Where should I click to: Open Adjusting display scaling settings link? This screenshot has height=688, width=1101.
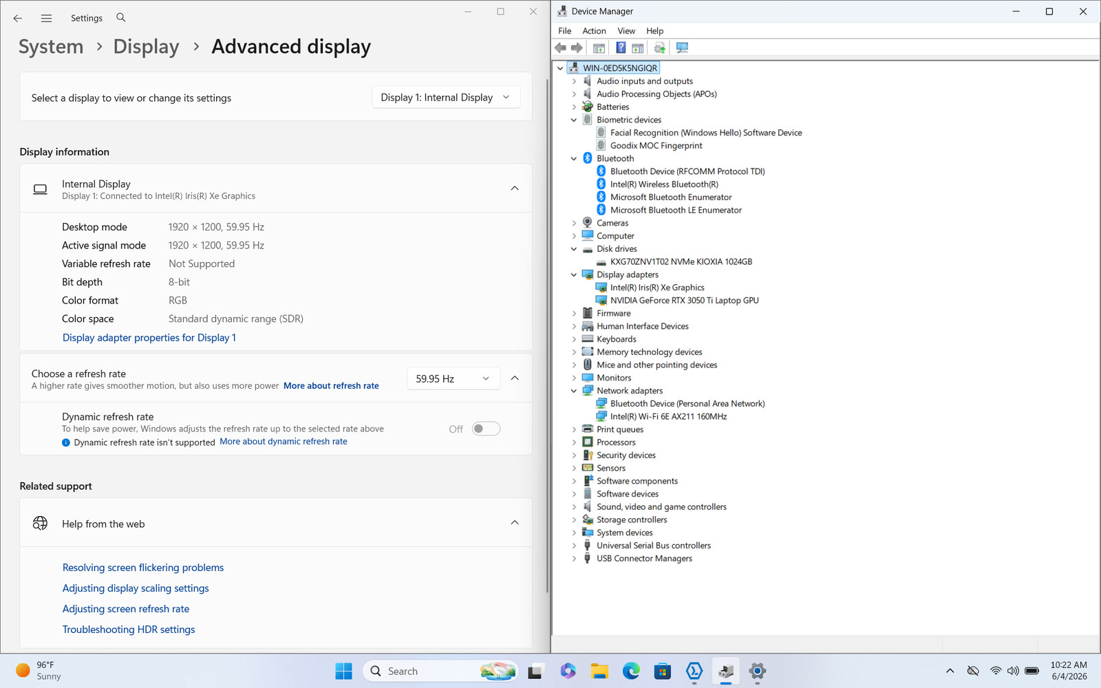(136, 588)
